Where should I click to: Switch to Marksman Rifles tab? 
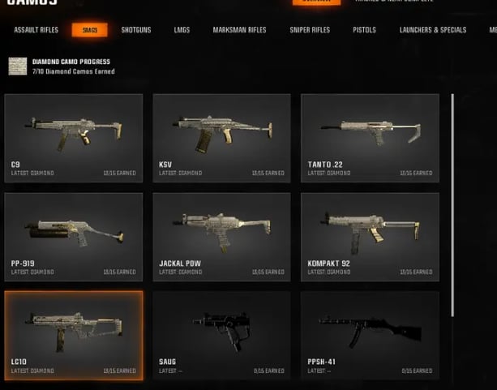coord(239,30)
